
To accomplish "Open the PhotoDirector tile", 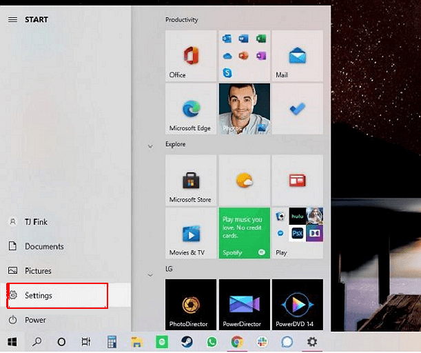I will pos(191,304).
